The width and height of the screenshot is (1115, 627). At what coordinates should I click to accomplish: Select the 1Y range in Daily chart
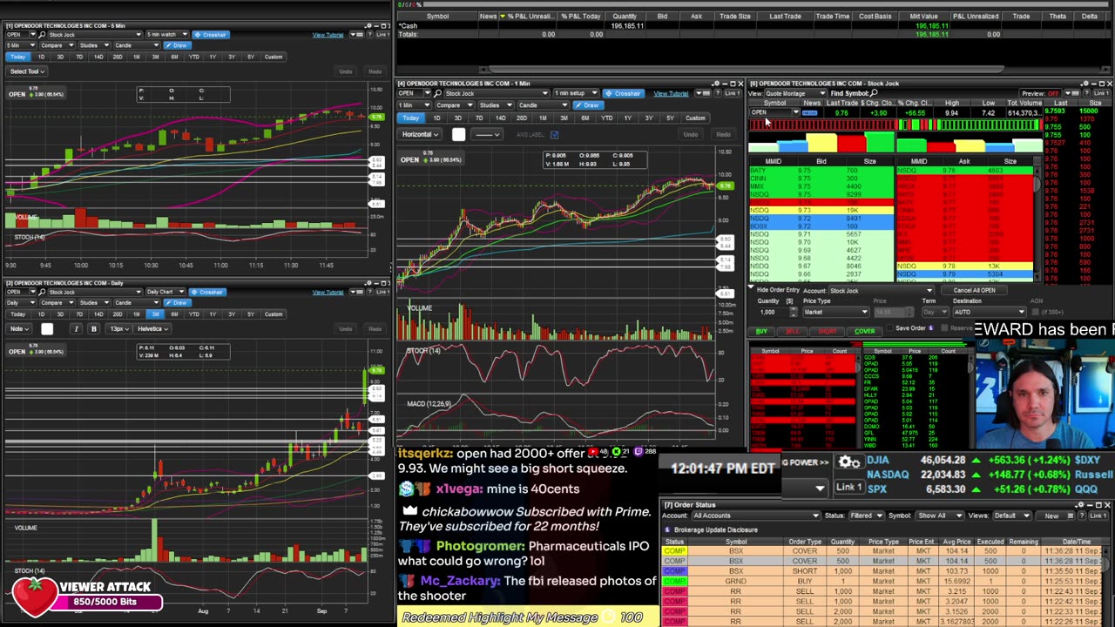pos(213,313)
